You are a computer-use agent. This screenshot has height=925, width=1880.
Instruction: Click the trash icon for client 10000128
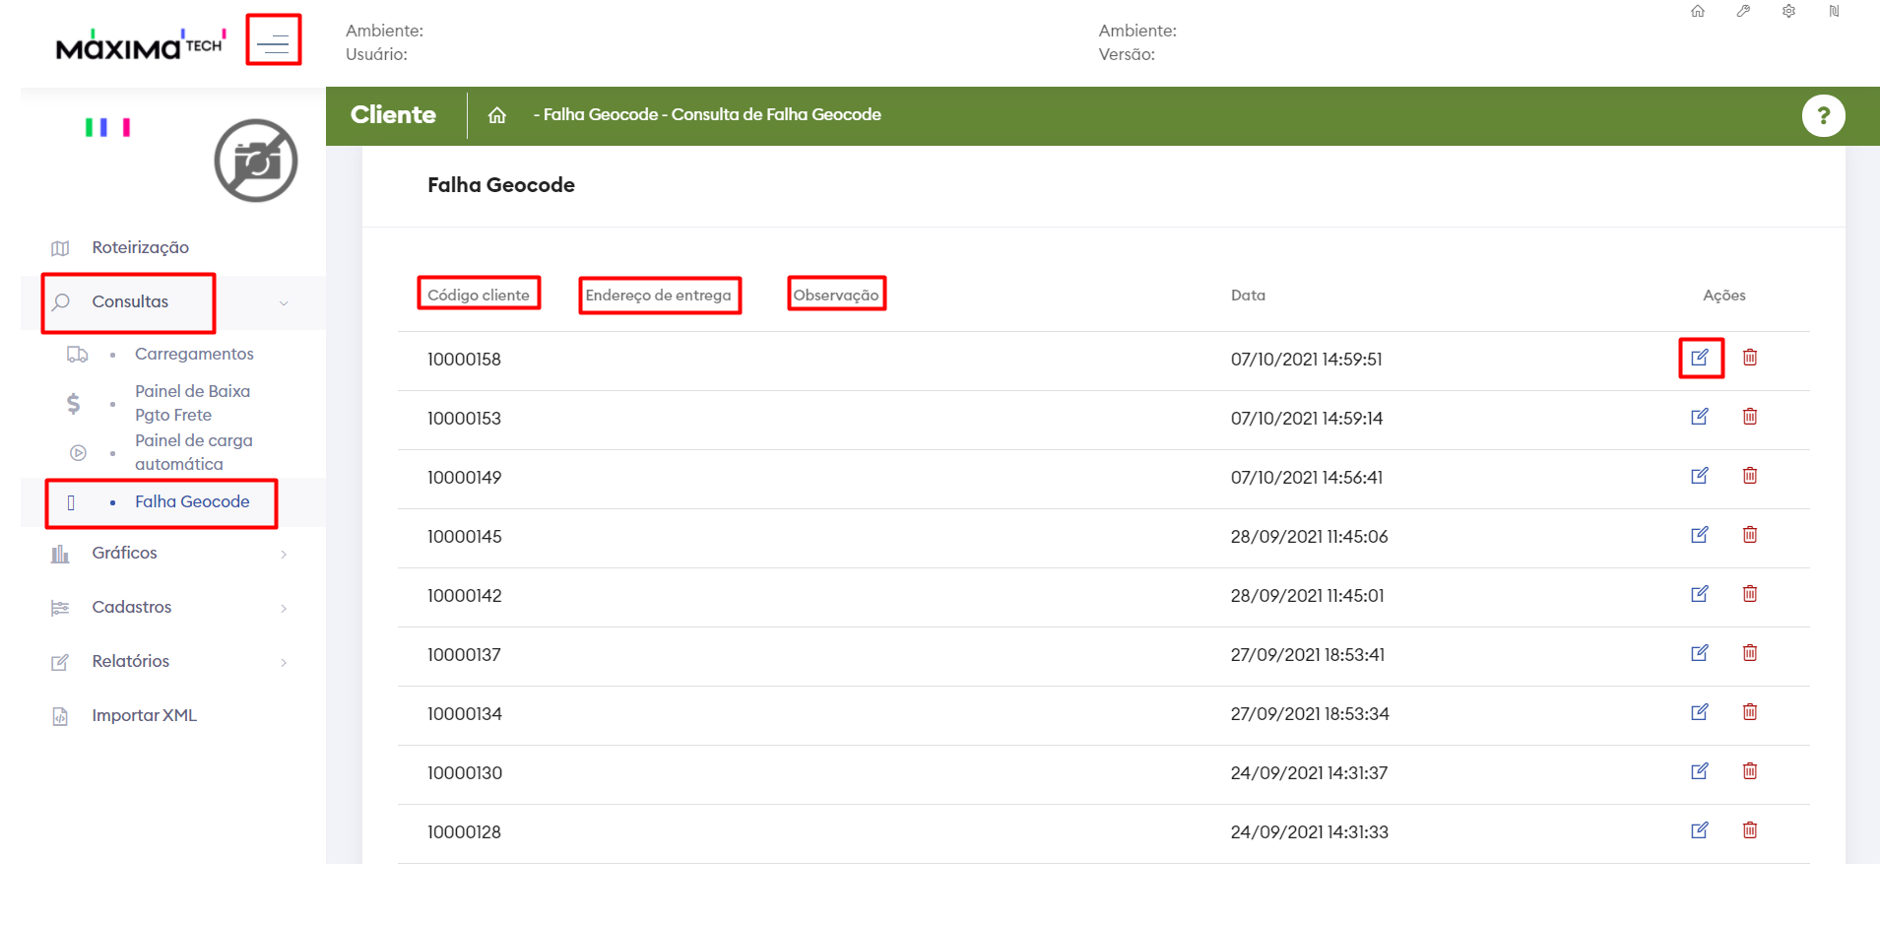pos(1750,830)
